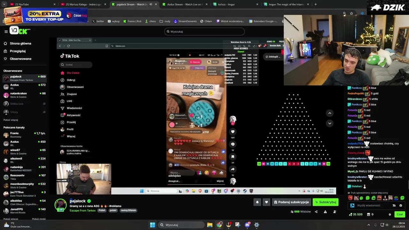Open 'Przeglądaj' in the Kick sidebar

click(18, 51)
